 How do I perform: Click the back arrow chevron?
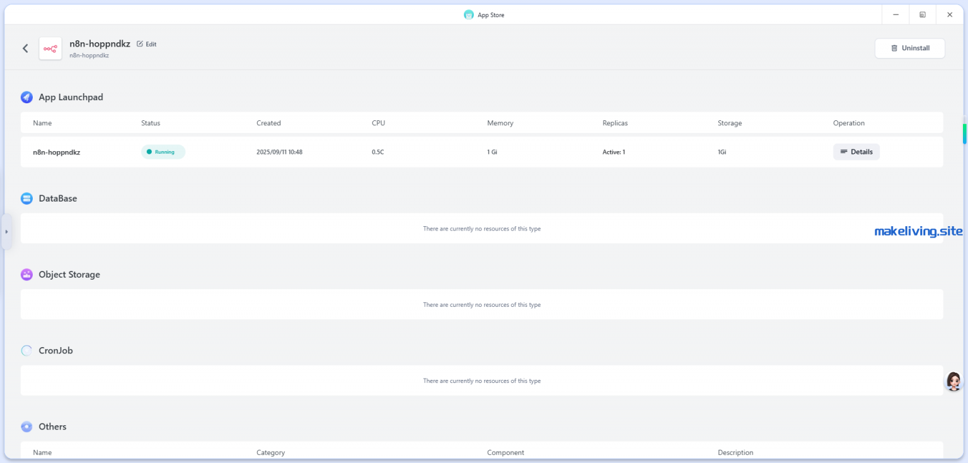[x=25, y=49]
